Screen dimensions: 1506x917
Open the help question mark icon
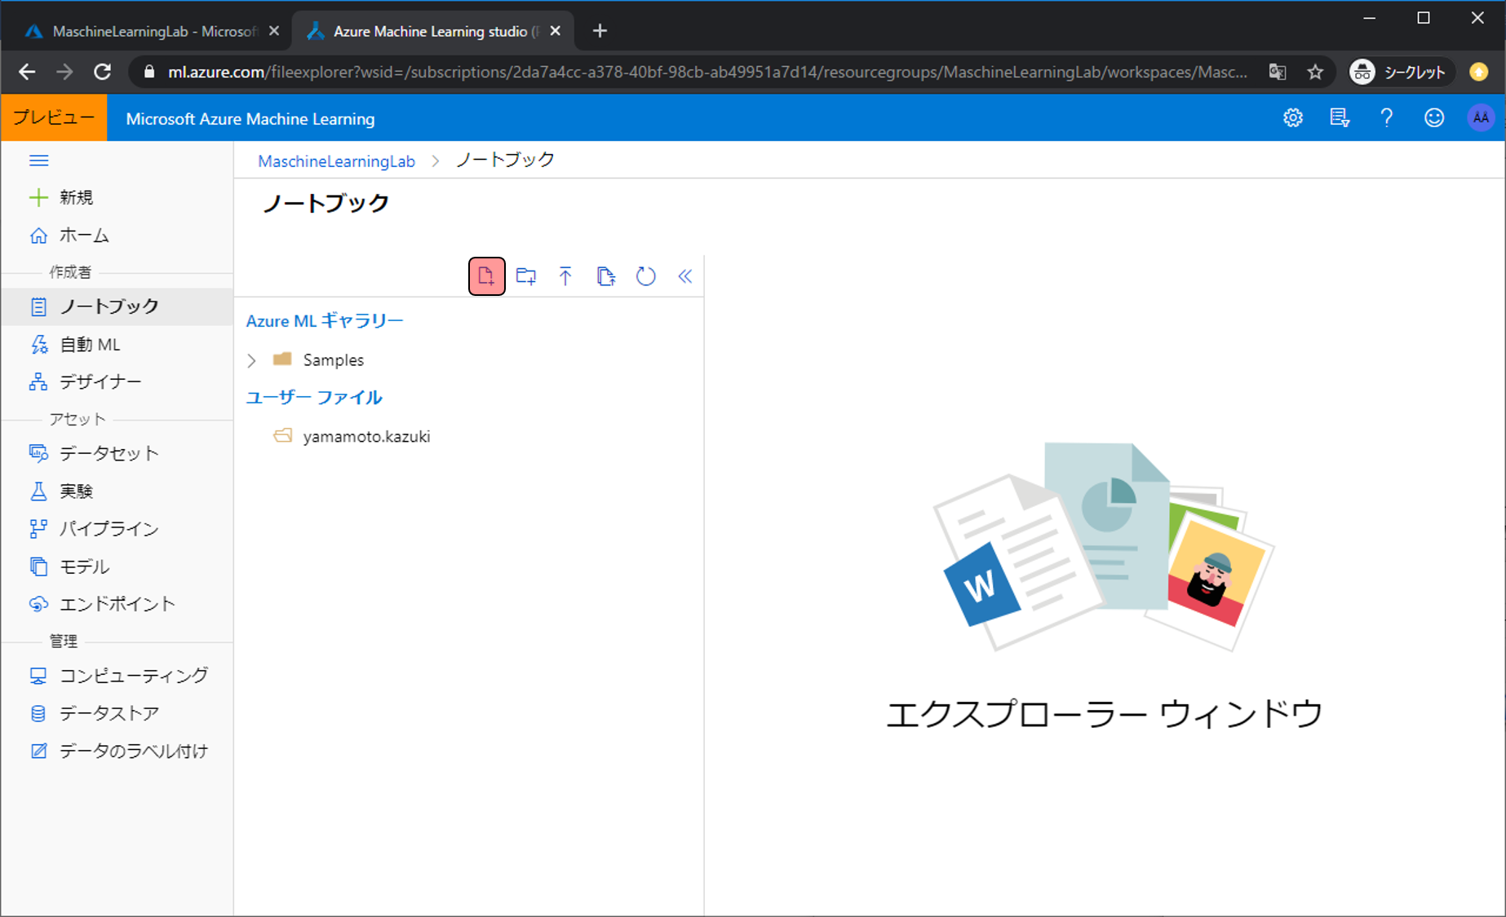pos(1386,118)
